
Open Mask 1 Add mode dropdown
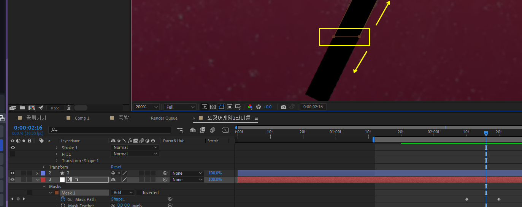pyautogui.click(x=123, y=193)
